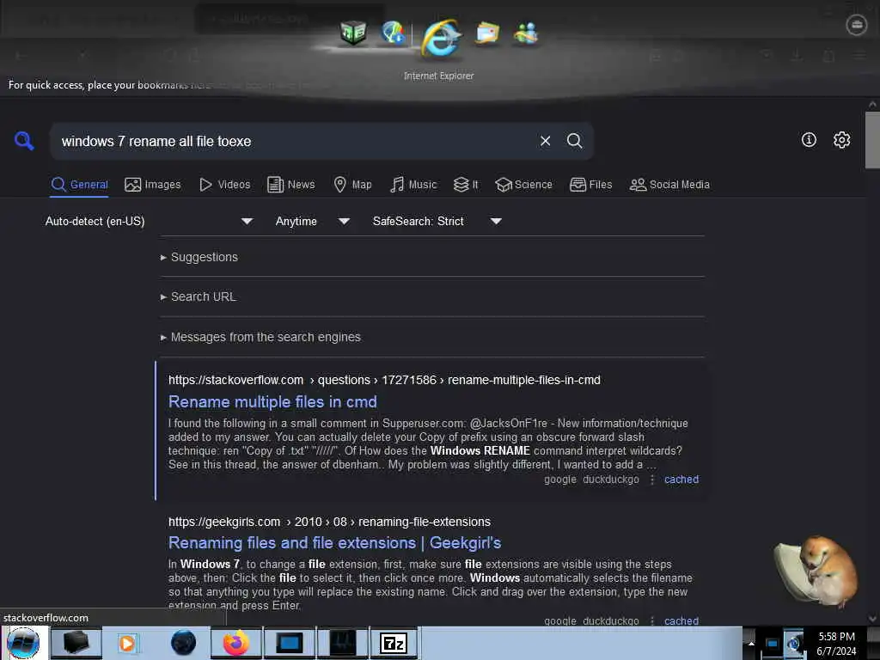880x660 pixels.
Task: Open the globe download dock icon
Action: click(393, 33)
